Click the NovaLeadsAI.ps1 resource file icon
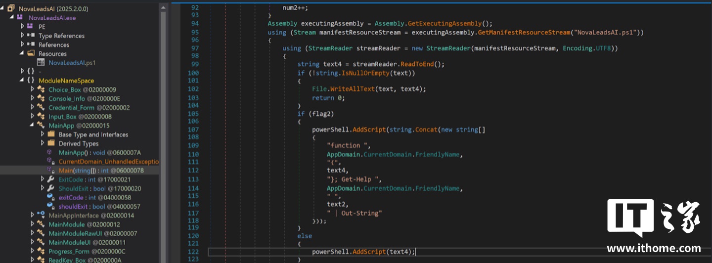The width and height of the screenshot is (712, 263). (x=42, y=63)
